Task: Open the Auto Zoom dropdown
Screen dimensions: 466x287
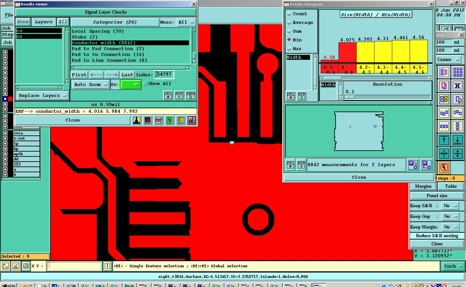Action: coord(90,85)
